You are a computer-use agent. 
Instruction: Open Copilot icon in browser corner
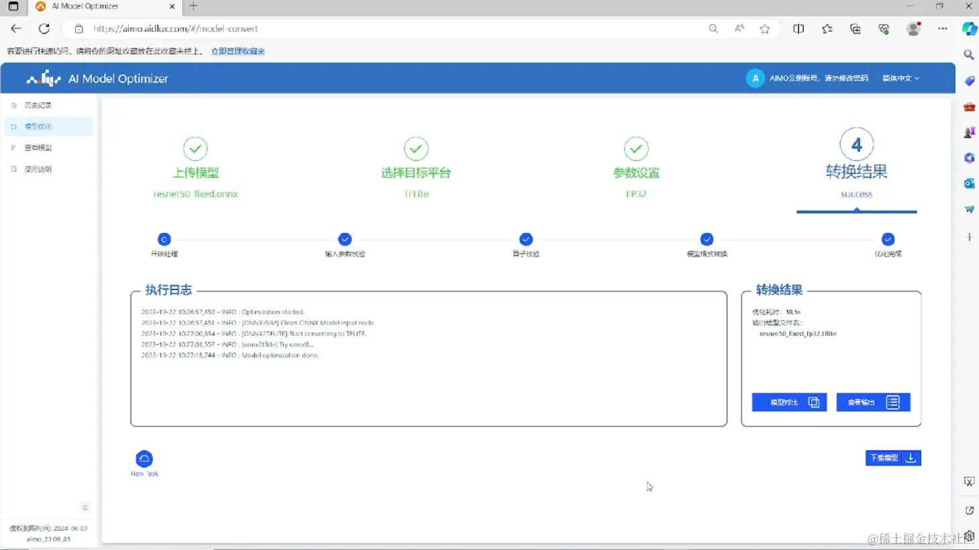coord(969,29)
